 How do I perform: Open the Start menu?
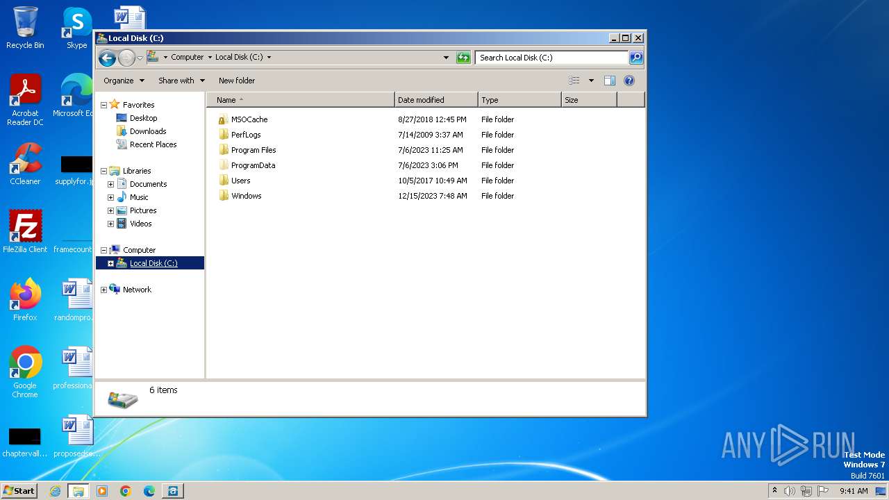click(19, 491)
